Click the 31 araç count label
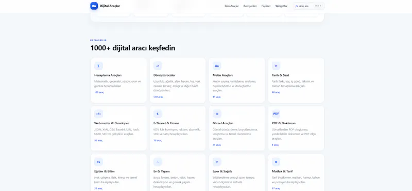This screenshot has height=191, width=412. 98,188
